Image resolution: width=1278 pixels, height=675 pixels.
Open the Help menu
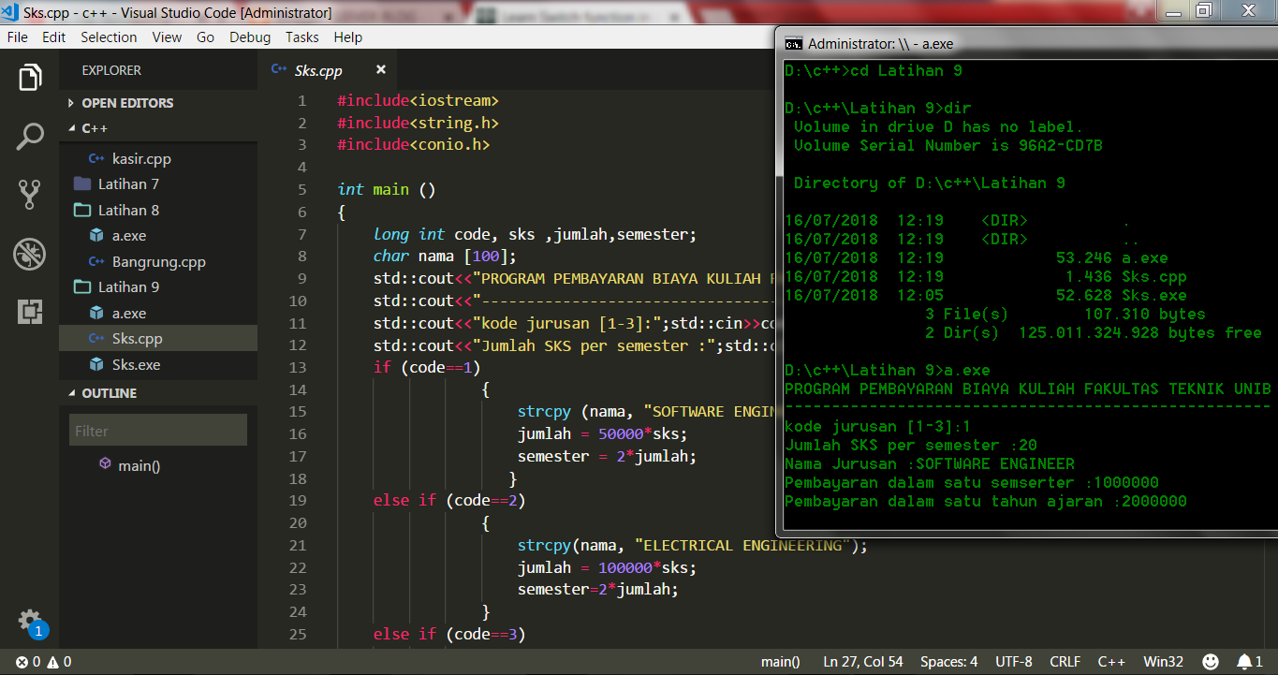coord(348,37)
